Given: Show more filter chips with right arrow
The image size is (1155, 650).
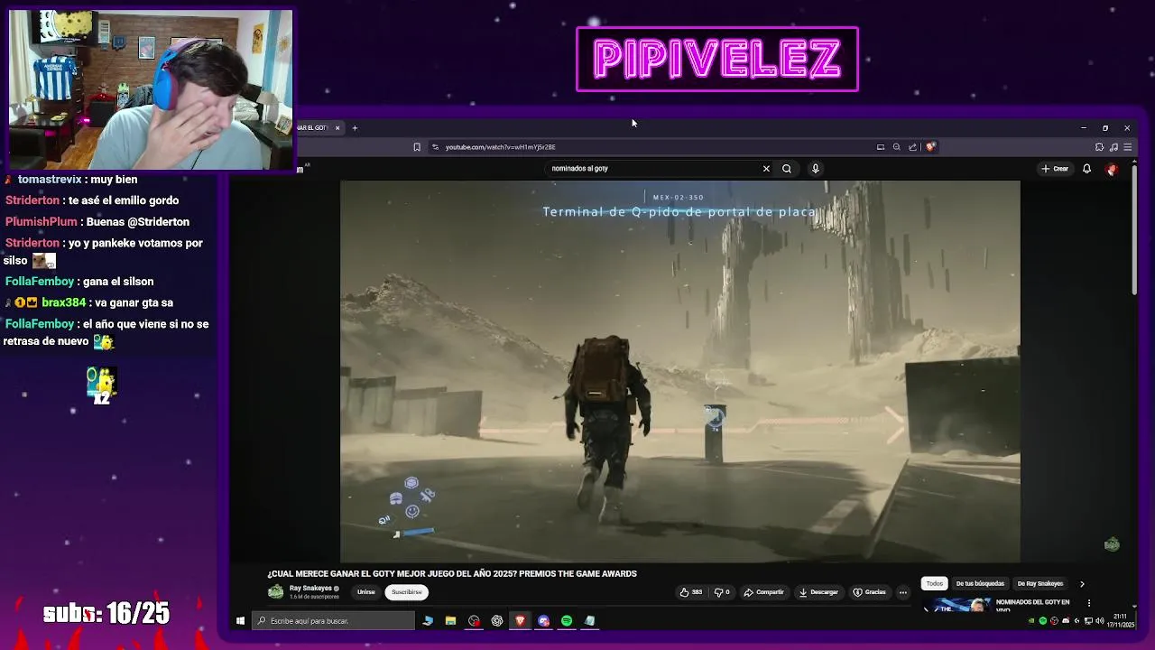Looking at the screenshot, I should coord(1082,584).
